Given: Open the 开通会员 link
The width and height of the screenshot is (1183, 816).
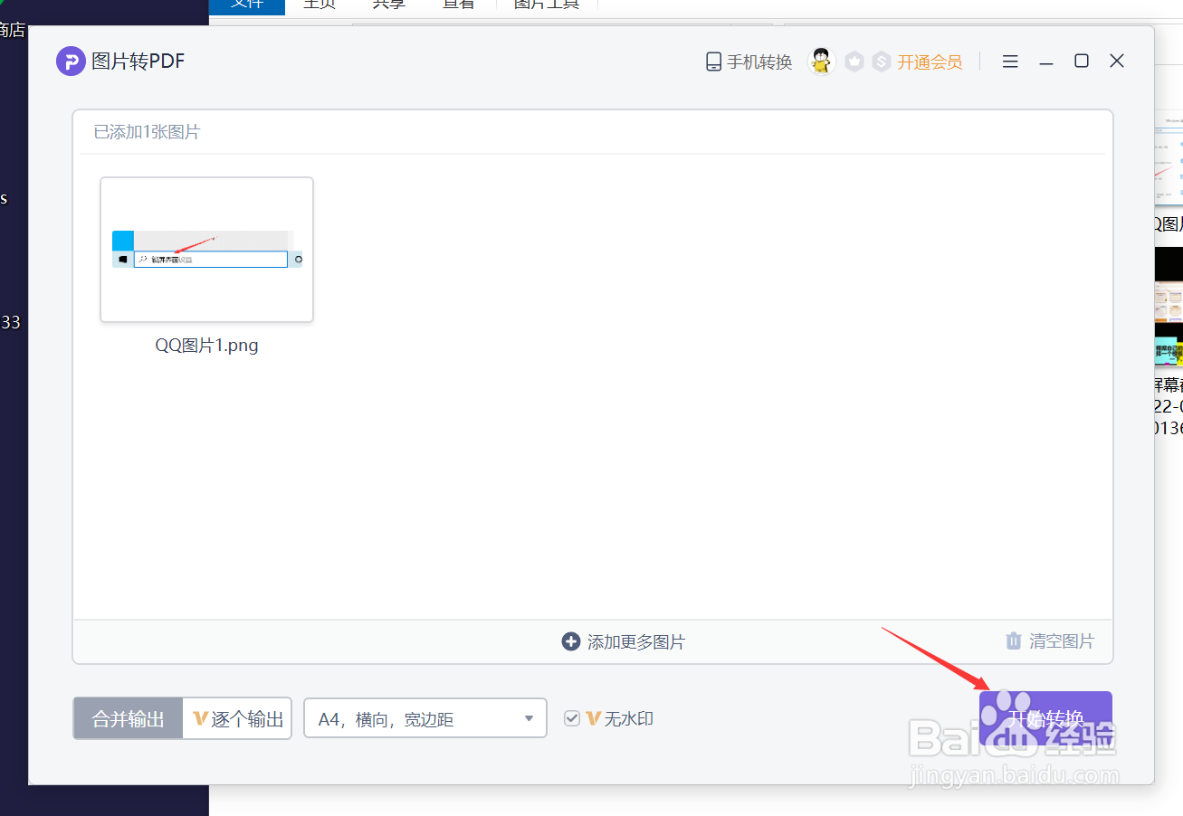Looking at the screenshot, I should point(930,61).
